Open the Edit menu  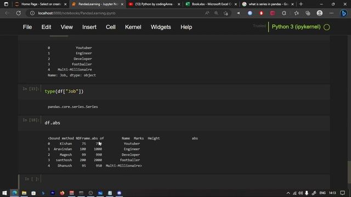point(46,27)
